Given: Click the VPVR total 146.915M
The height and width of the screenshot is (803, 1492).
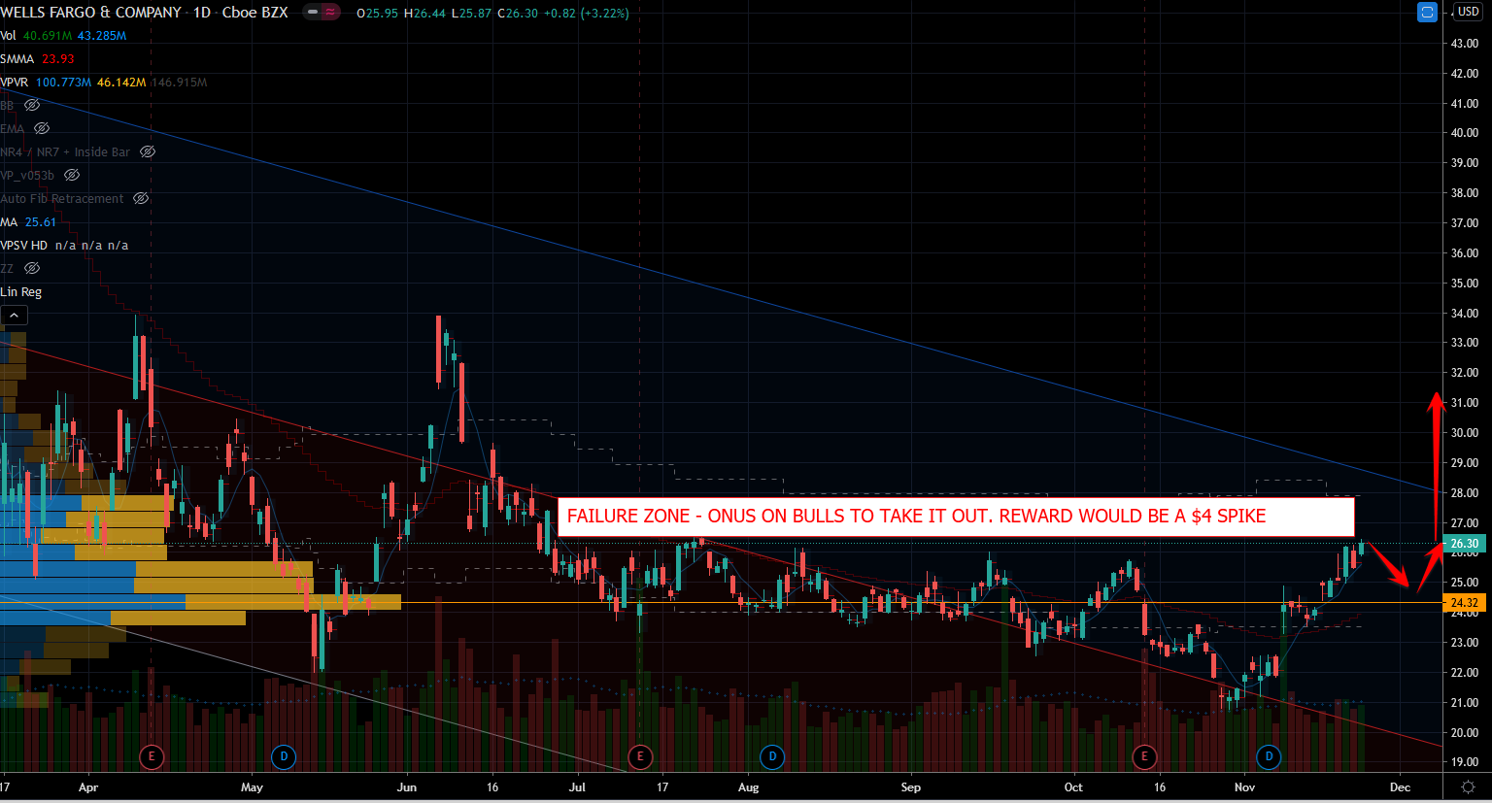Looking at the screenshot, I should coord(180,83).
